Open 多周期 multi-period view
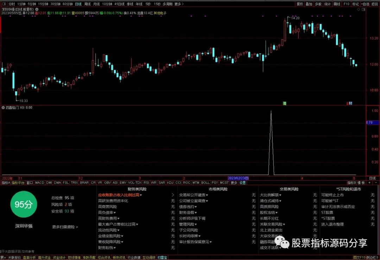Image resolution: width=380 pixels, height=260 pixels. click(167, 4)
